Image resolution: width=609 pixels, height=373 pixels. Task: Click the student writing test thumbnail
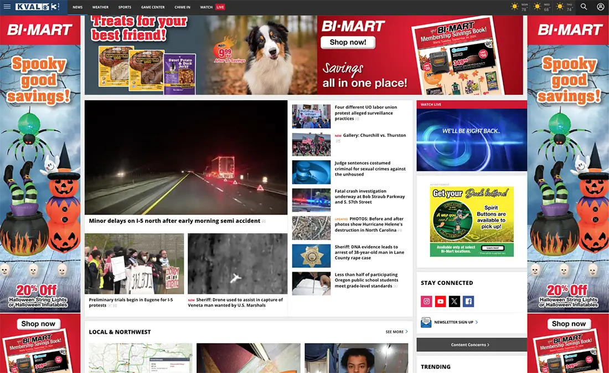click(x=311, y=284)
